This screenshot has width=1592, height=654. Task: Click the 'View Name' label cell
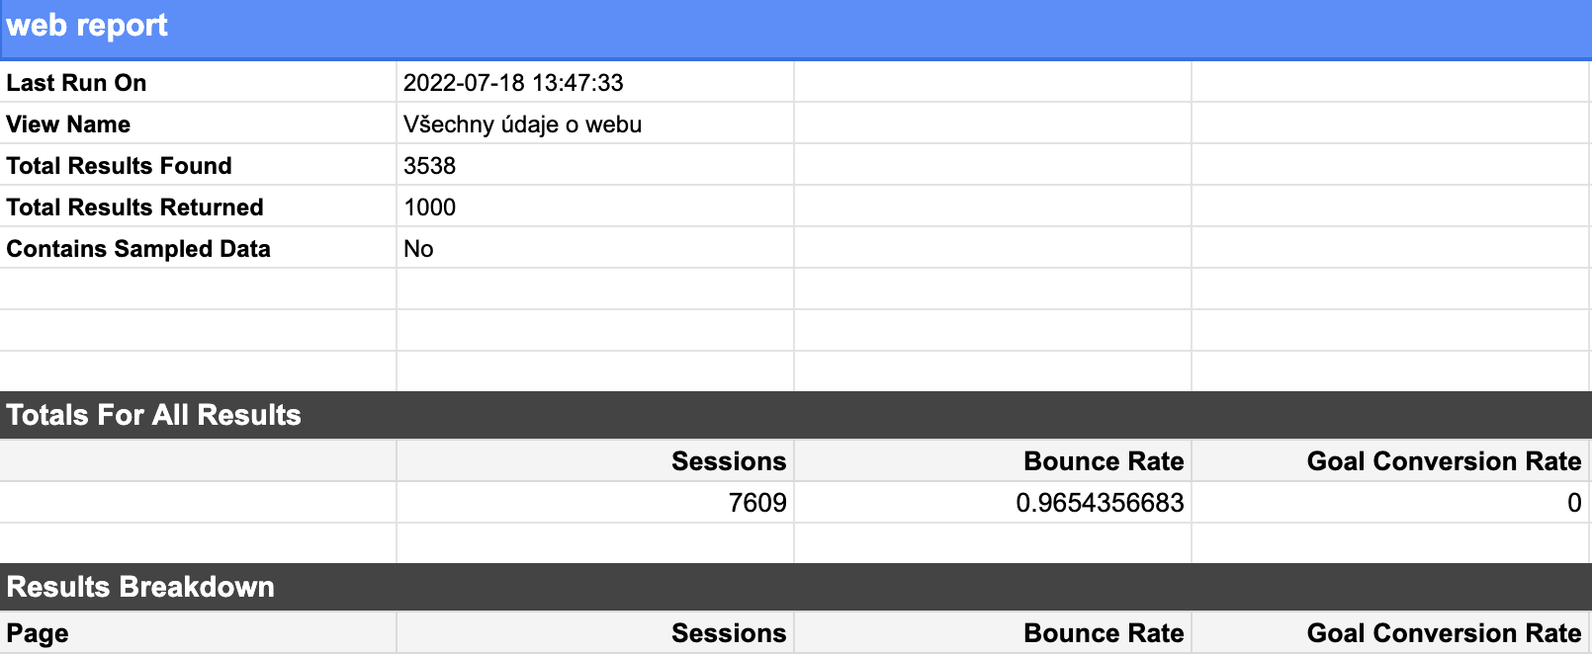tap(198, 123)
